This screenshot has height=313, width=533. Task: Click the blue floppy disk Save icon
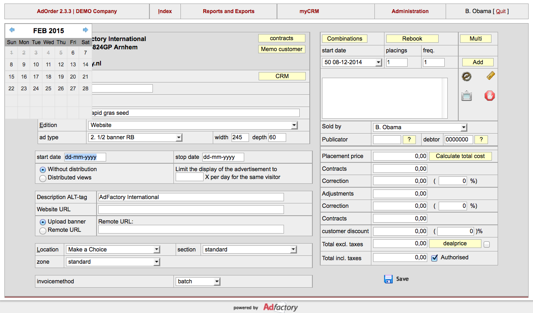388,279
